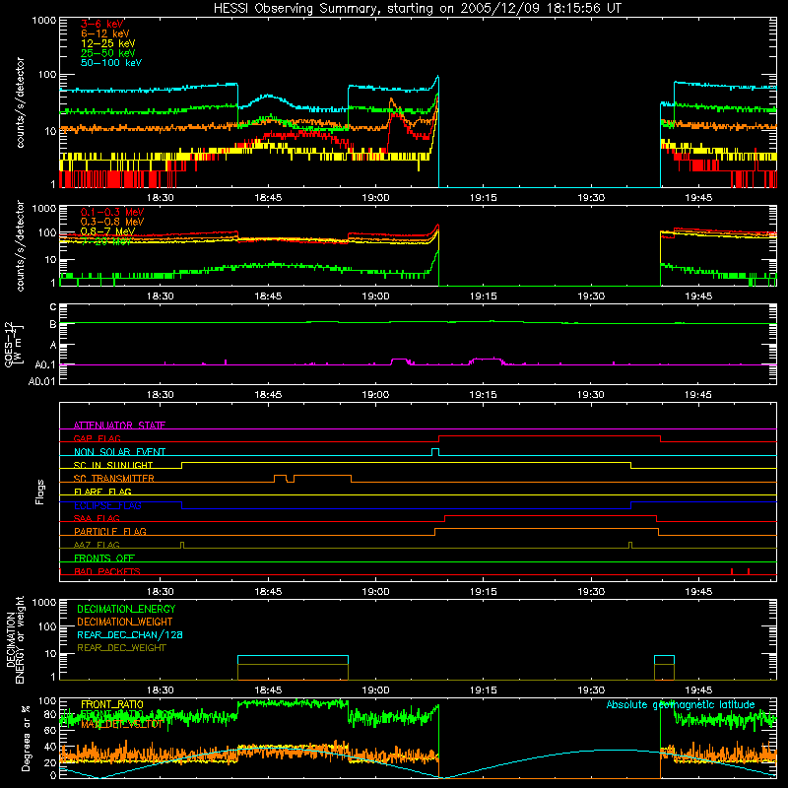Click the magenta GOES bump near 19:15
This screenshot has height=788, width=788.
click(486, 361)
